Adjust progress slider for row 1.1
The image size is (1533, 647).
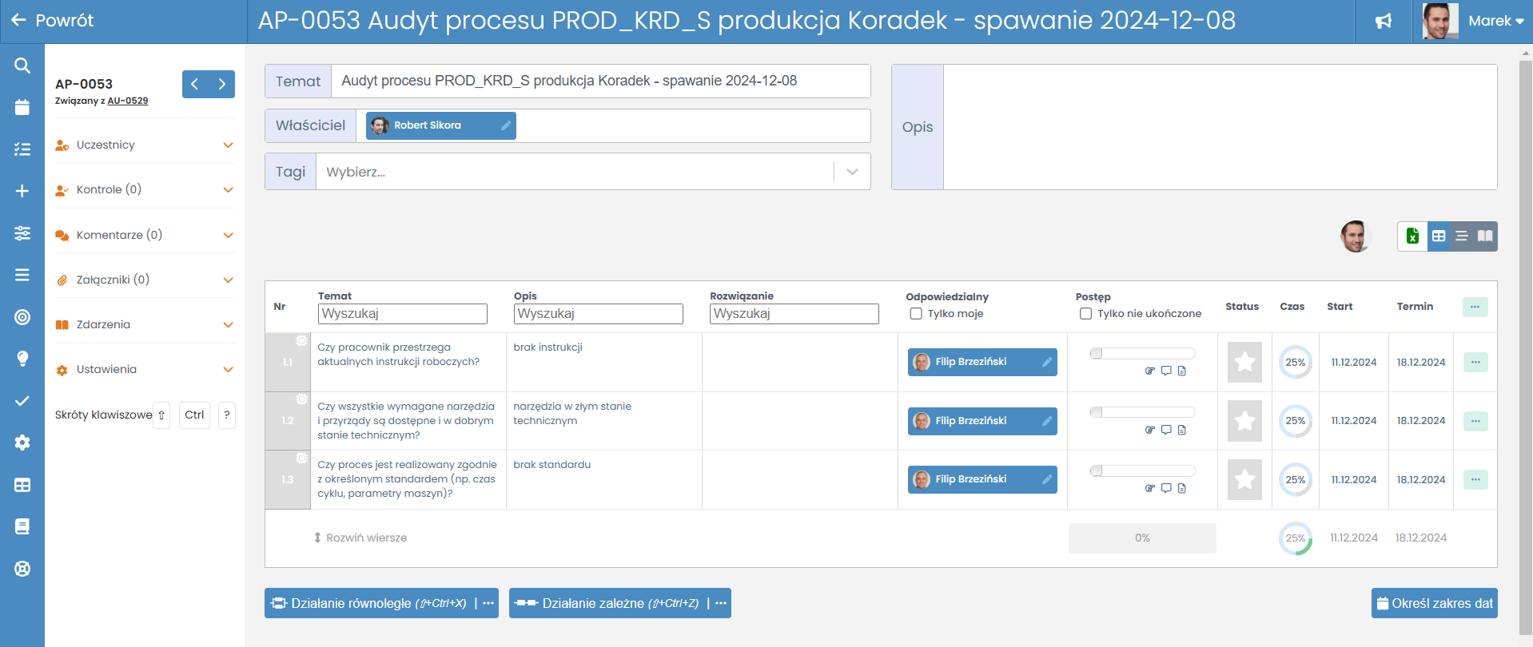coord(1097,353)
